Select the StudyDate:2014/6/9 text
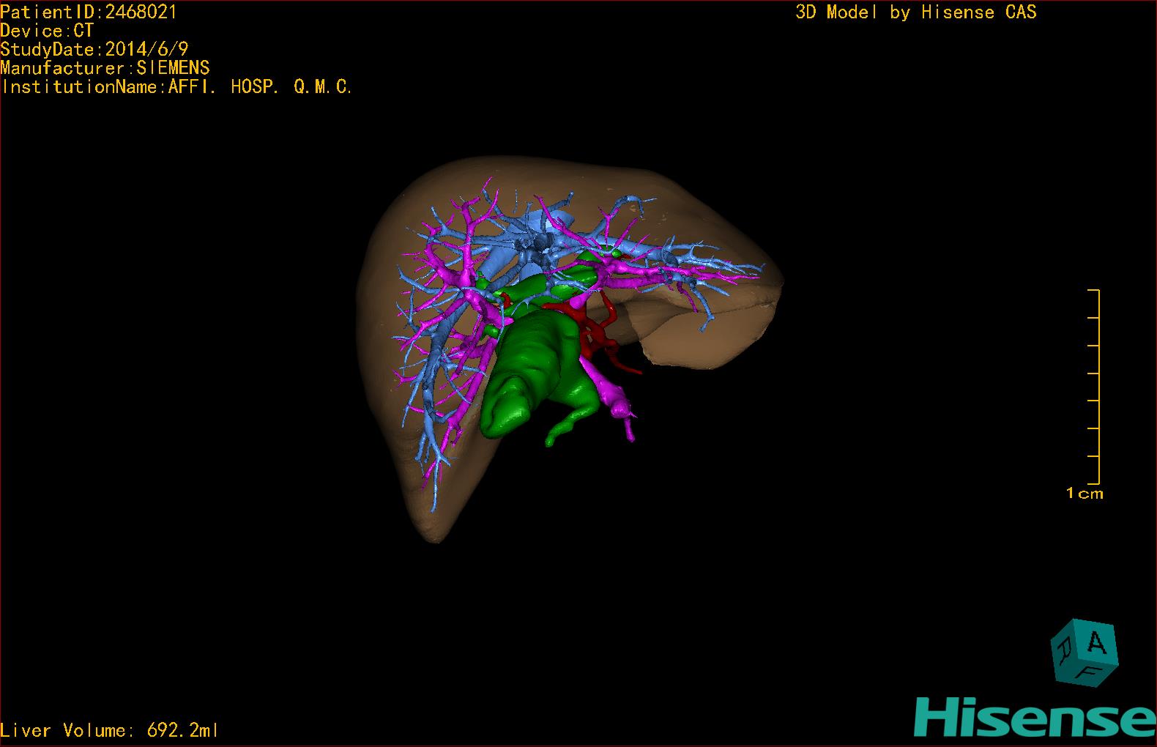The height and width of the screenshot is (747, 1157). (x=94, y=49)
